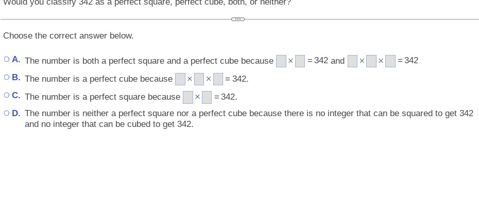Image resolution: width=479 pixels, height=203 pixels.
Task: Select radio button for option D
Action: coord(7,113)
